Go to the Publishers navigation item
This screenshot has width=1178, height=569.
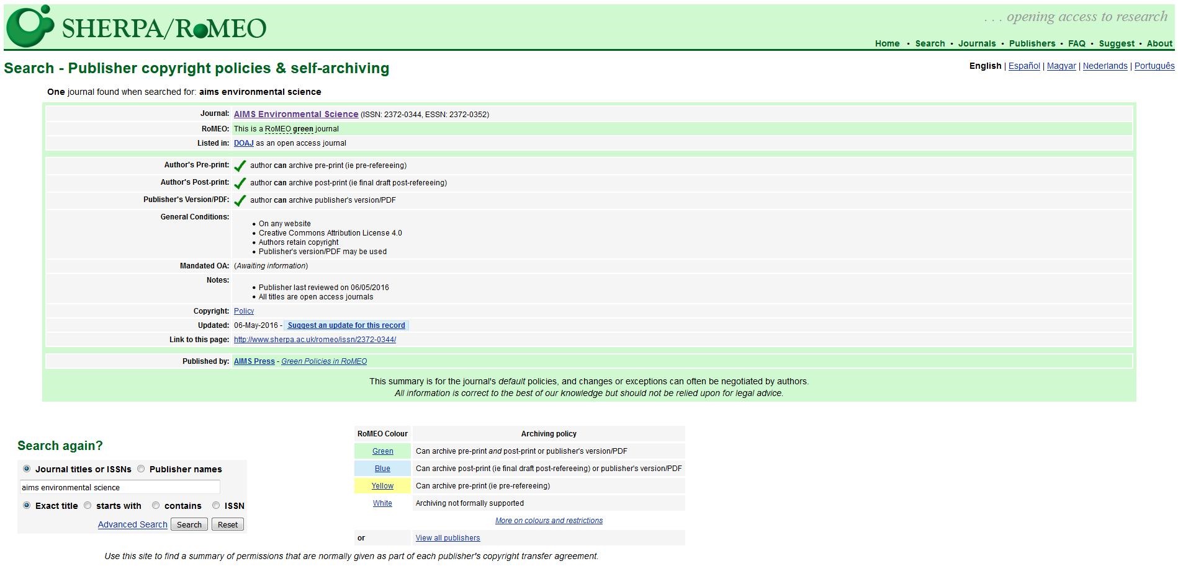pos(1032,43)
